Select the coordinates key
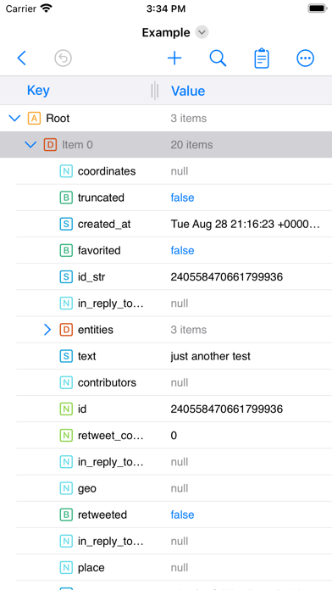 (x=107, y=171)
